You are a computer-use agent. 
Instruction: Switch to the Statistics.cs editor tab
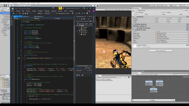[26, 16]
